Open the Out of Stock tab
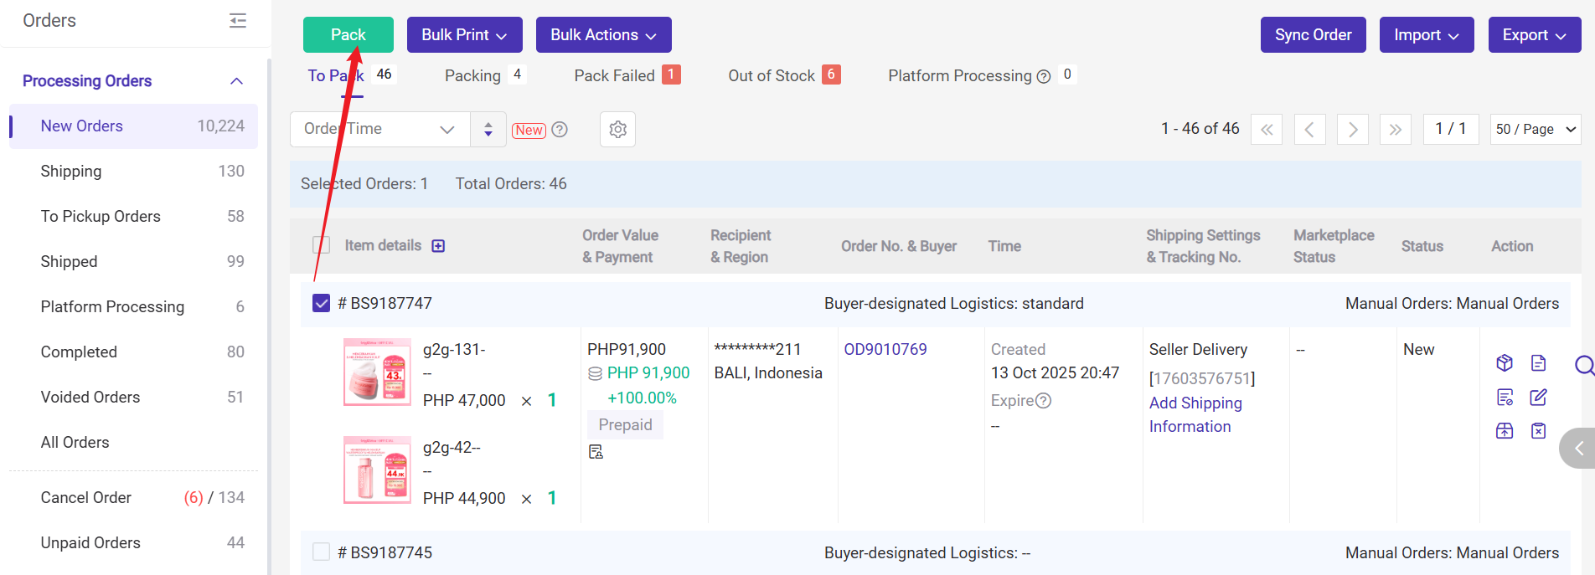Image resolution: width=1595 pixels, height=575 pixels. [772, 76]
